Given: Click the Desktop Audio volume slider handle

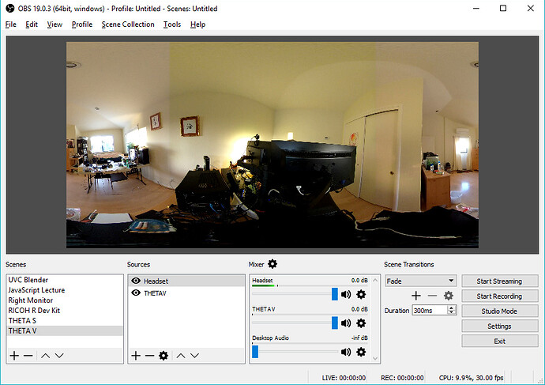Looking at the screenshot, I should pyautogui.click(x=255, y=352).
